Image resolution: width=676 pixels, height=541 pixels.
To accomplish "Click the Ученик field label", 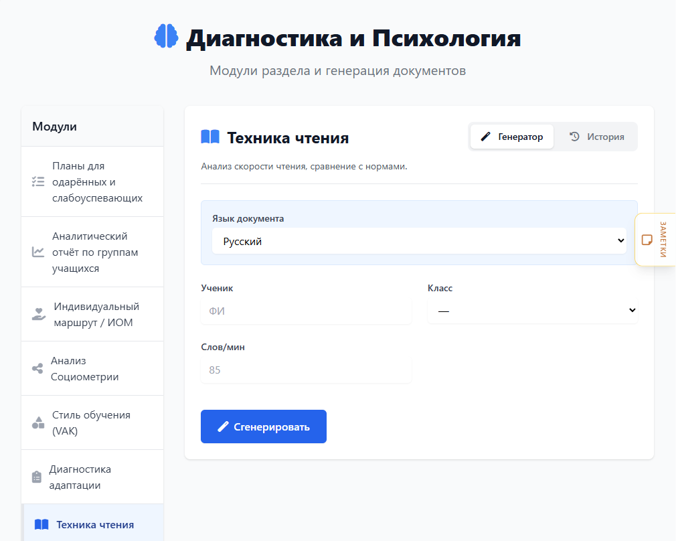I will pos(217,288).
